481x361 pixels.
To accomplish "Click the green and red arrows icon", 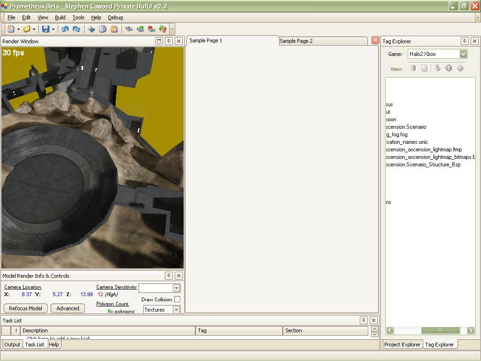I will [x=163, y=29].
